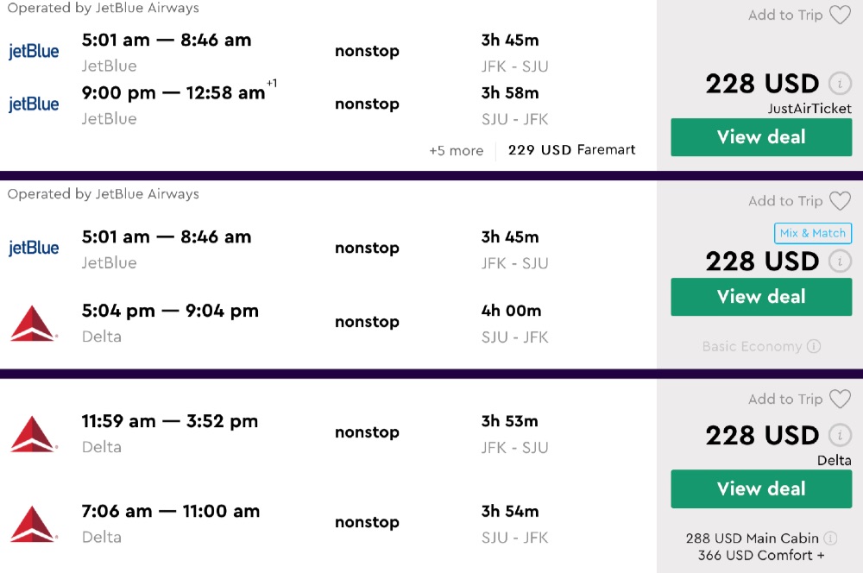View deal for JustAirTicket 228 USD flight
This screenshot has height=573, width=863.
click(761, 137)
